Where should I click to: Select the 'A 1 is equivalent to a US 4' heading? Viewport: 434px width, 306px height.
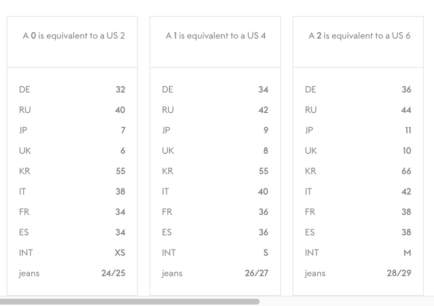[216, 36]
